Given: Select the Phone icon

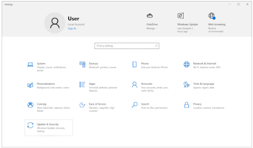Looking at the screenshot, I should 135,65.
